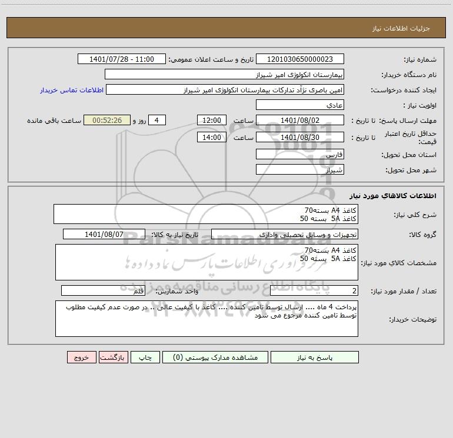The width and height of the screenshot is (453, 438).
Task: Click announcement date field 1401/07/28 - 11:00
Action: tap(122, 59)
